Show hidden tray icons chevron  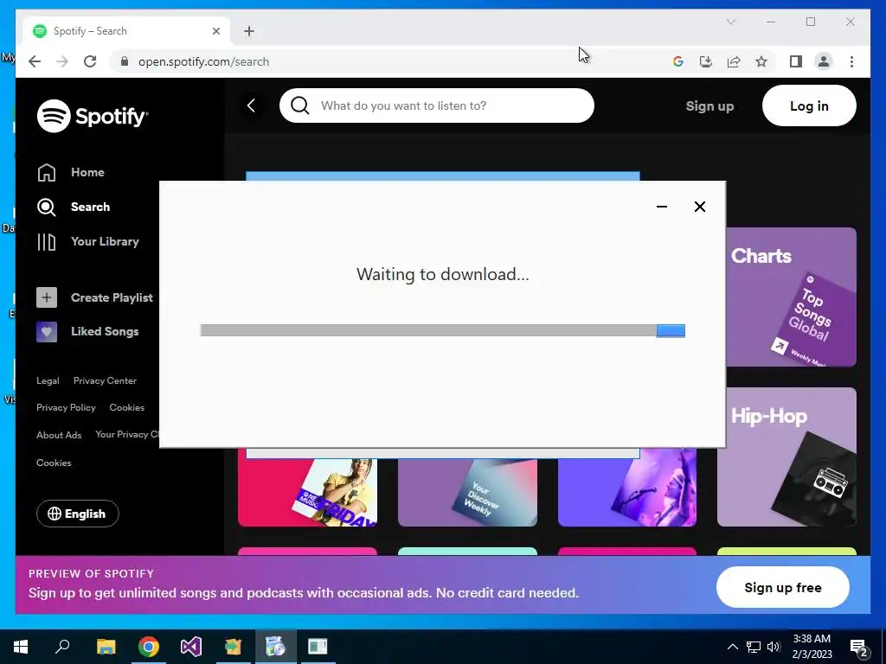[732, 647]
